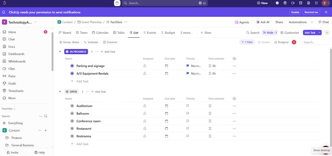This screenshot has height=156, width=332.
Task: Toggle the Closed tasks filter
Action: 263,42
